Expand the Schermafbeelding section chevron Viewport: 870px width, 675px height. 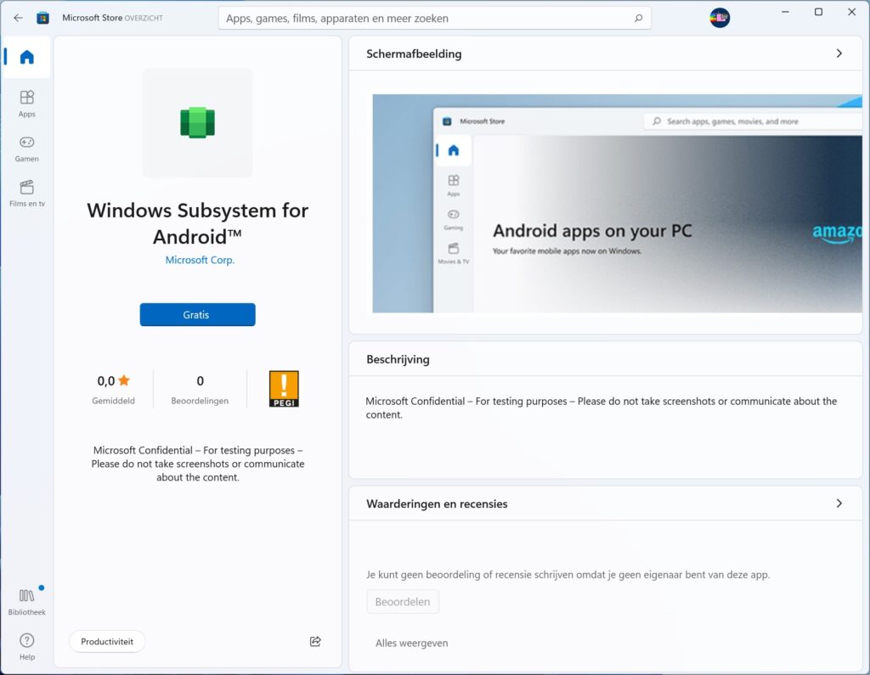pos(839,53)
